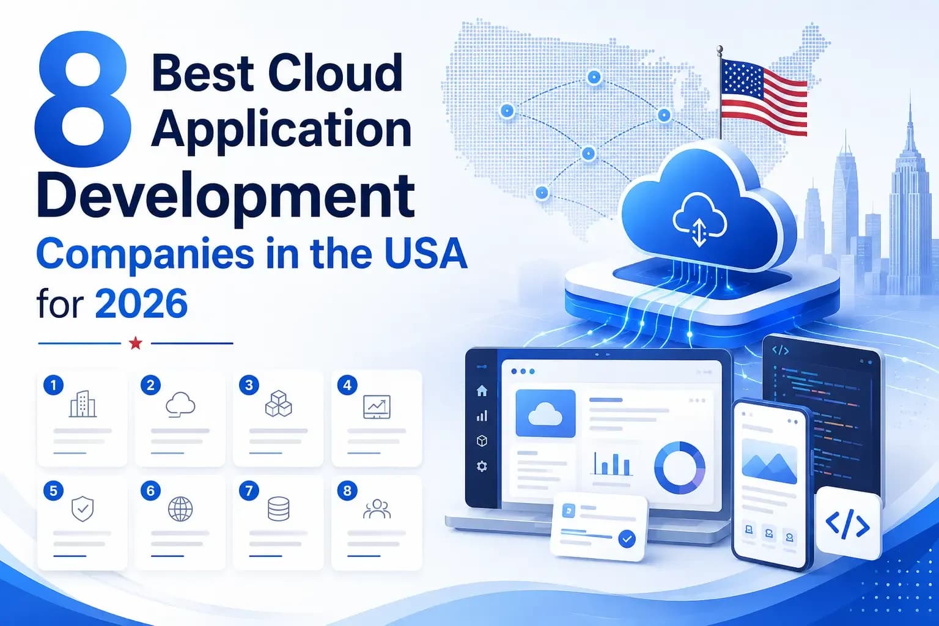
Task: Click the growth chart icon in card 4
Action: pyautogui.click(x=377, y=407)
